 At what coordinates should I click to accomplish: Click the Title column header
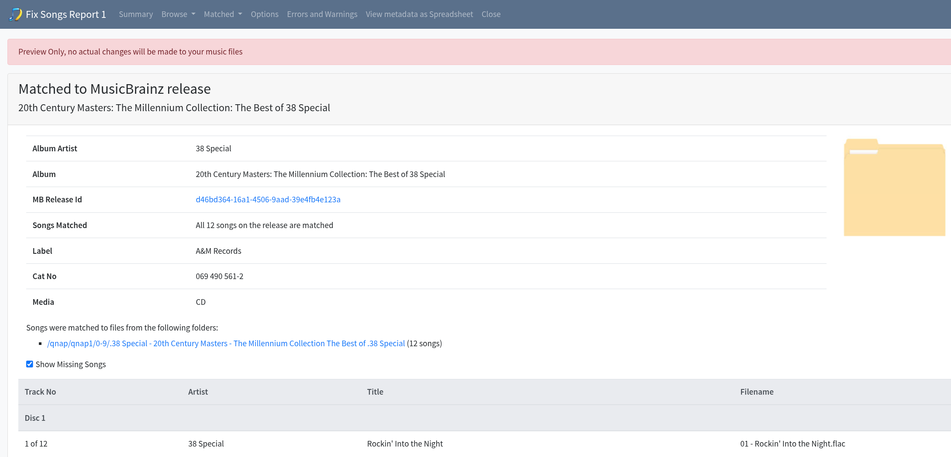click(375, 392)
